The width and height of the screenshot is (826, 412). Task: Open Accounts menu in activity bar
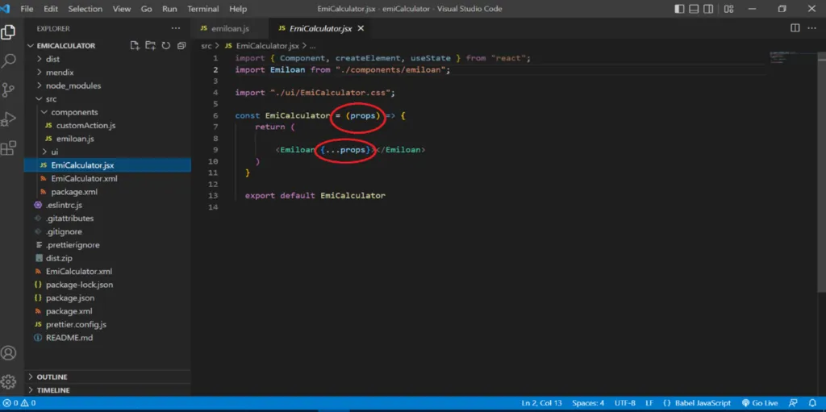[x=8, y=352]
